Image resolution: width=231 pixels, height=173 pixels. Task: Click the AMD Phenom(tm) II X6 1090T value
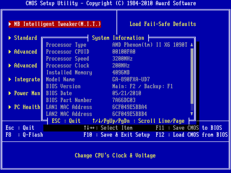[x=150, y=45]
